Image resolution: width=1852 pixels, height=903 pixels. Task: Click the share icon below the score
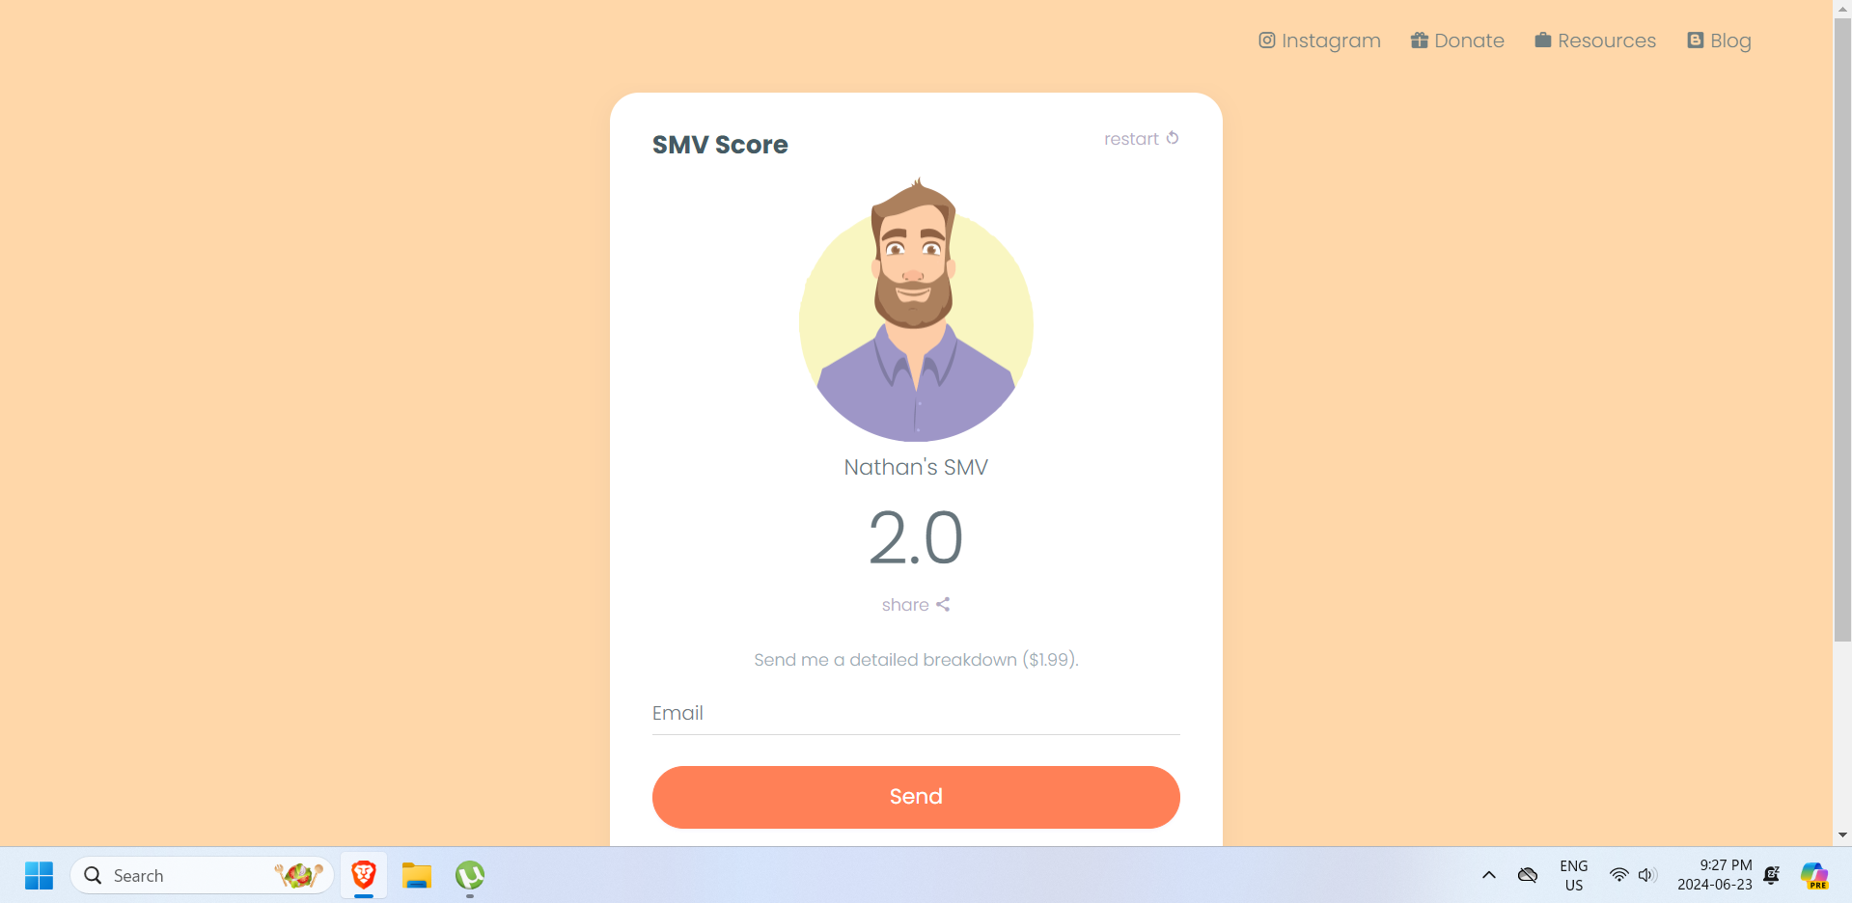click(943, 604)
